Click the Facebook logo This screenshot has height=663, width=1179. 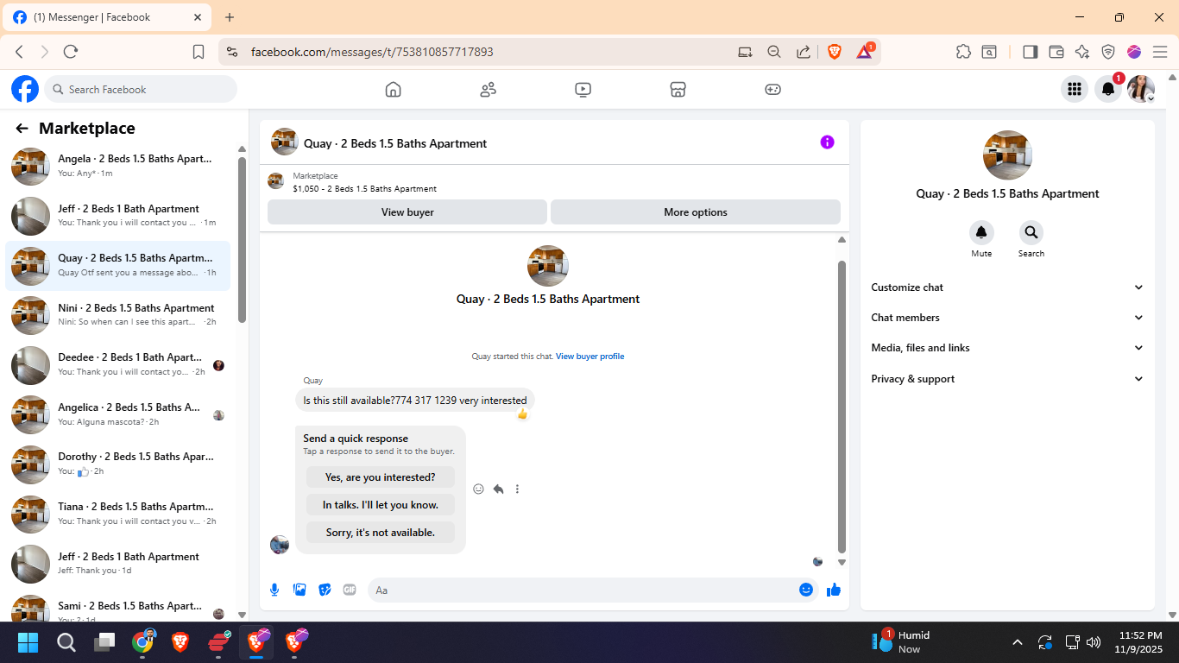click(25, 89)
